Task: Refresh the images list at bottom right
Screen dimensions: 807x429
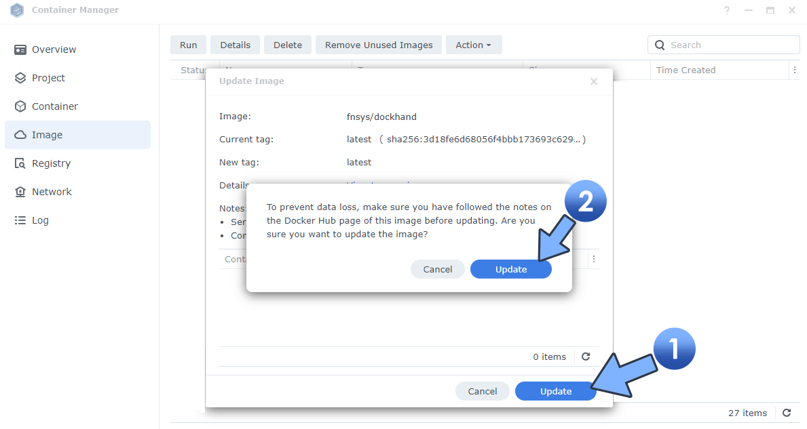Action: coord(787,413)
